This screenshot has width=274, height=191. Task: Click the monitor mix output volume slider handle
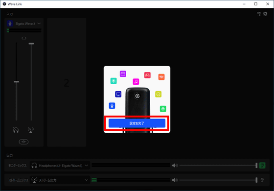256,166
